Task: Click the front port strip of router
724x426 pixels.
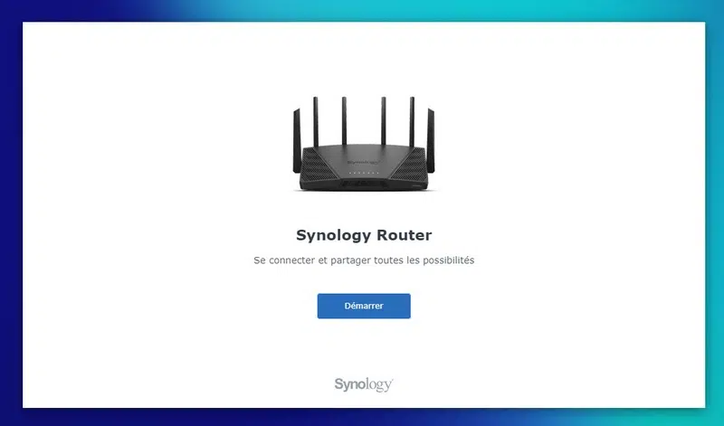Action: coord(364,184)
